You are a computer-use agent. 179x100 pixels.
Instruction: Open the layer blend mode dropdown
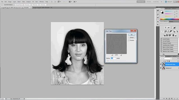[166, 59]
